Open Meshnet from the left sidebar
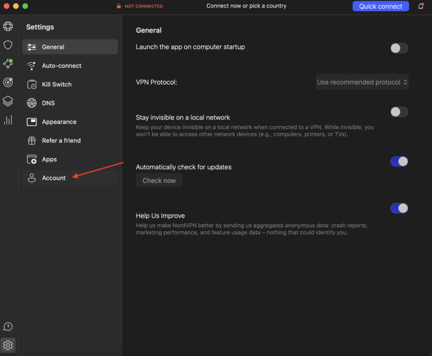Image resolution: width=432 pixels, height=356 pixels. 8,64
